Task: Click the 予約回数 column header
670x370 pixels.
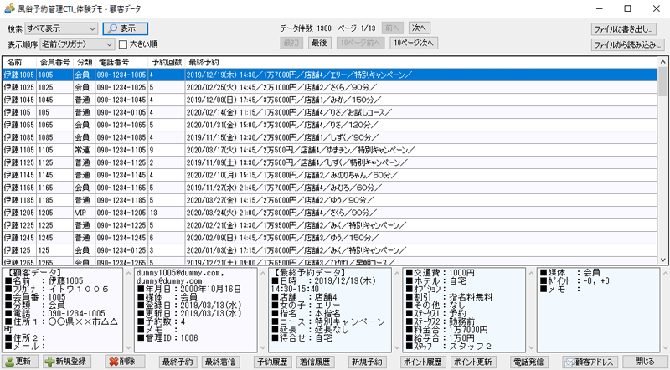Action: tap(167, 62)
